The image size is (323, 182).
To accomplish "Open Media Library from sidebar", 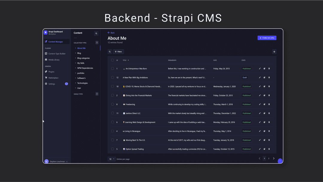I will pyautogui.click(x=54, y=60).
